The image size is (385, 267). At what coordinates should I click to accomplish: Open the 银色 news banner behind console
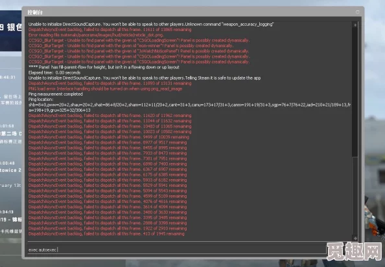(x=11, y=27)
